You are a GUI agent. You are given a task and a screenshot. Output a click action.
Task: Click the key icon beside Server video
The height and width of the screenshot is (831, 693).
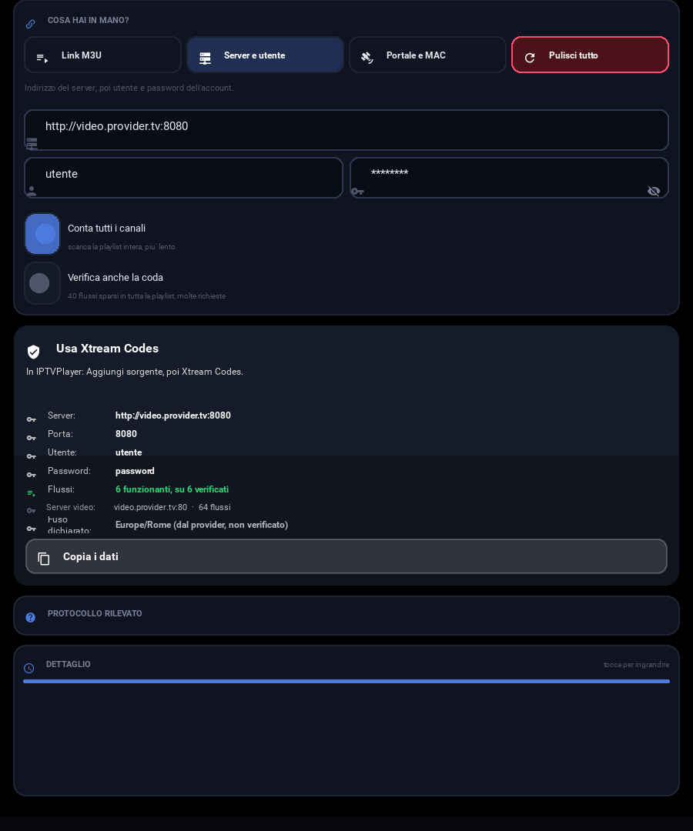(32, 510)
